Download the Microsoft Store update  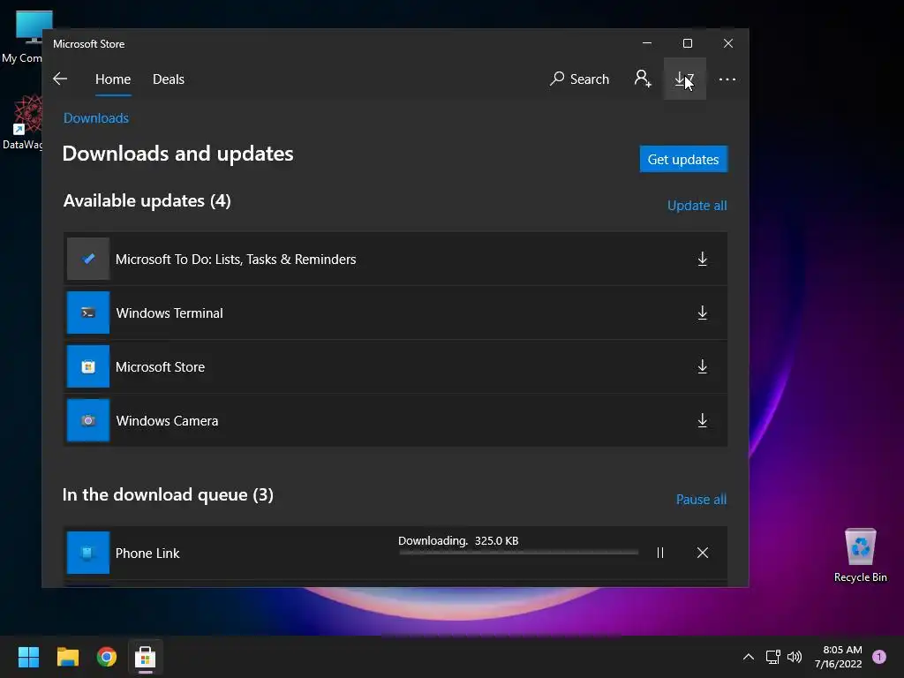click(x=702, y=366)
